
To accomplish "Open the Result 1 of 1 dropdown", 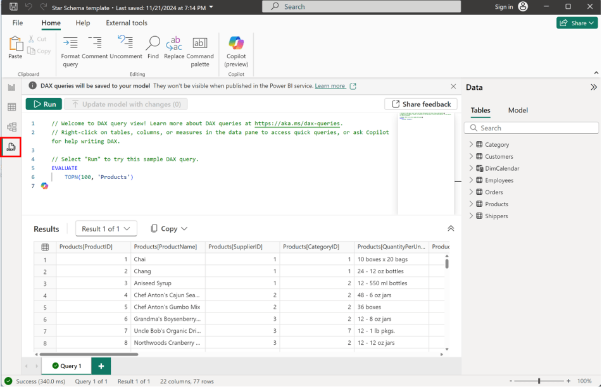I will click(106, 229).
